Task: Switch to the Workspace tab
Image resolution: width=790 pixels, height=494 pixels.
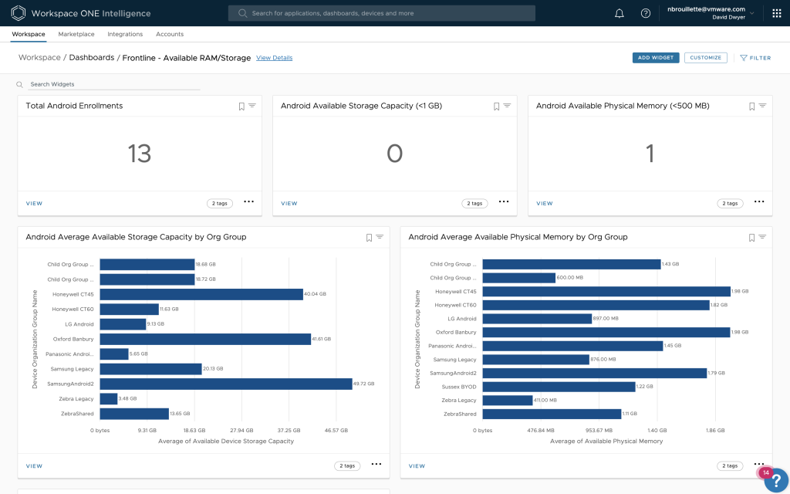Action: click(29, 34)
